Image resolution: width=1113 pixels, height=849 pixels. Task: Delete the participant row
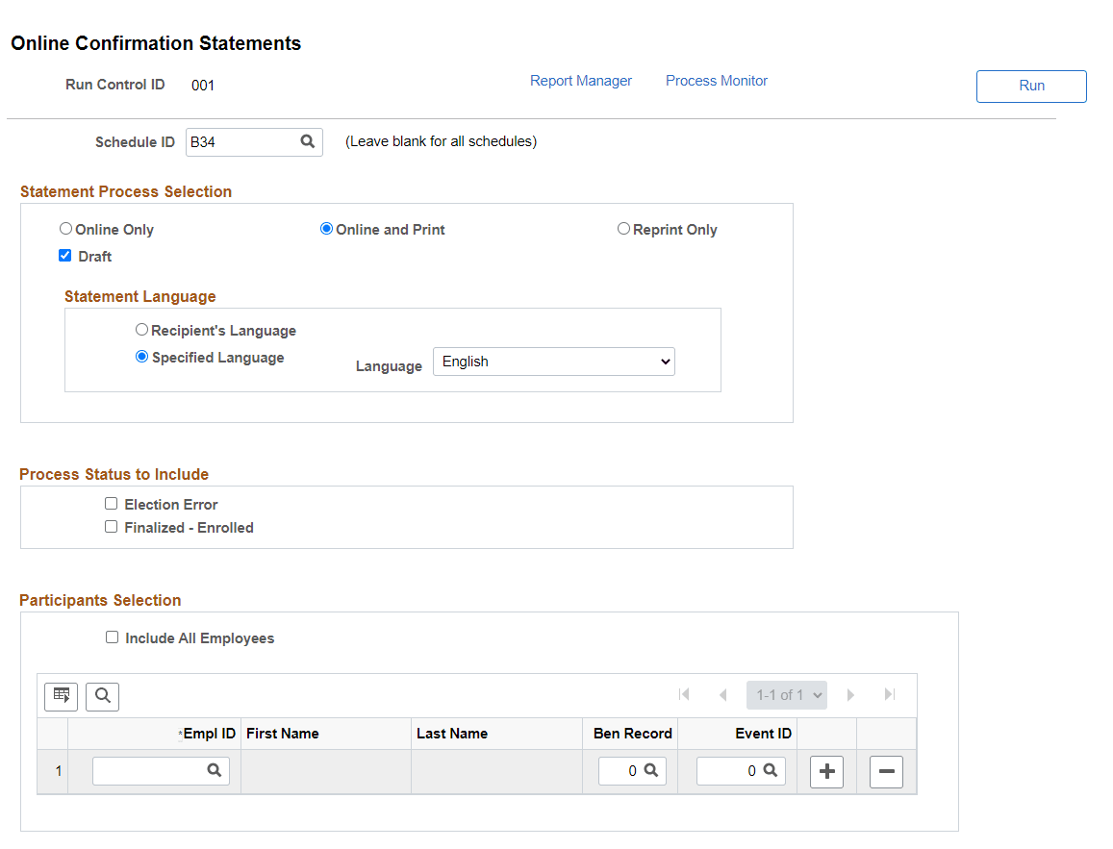click(x=886, y=771)
